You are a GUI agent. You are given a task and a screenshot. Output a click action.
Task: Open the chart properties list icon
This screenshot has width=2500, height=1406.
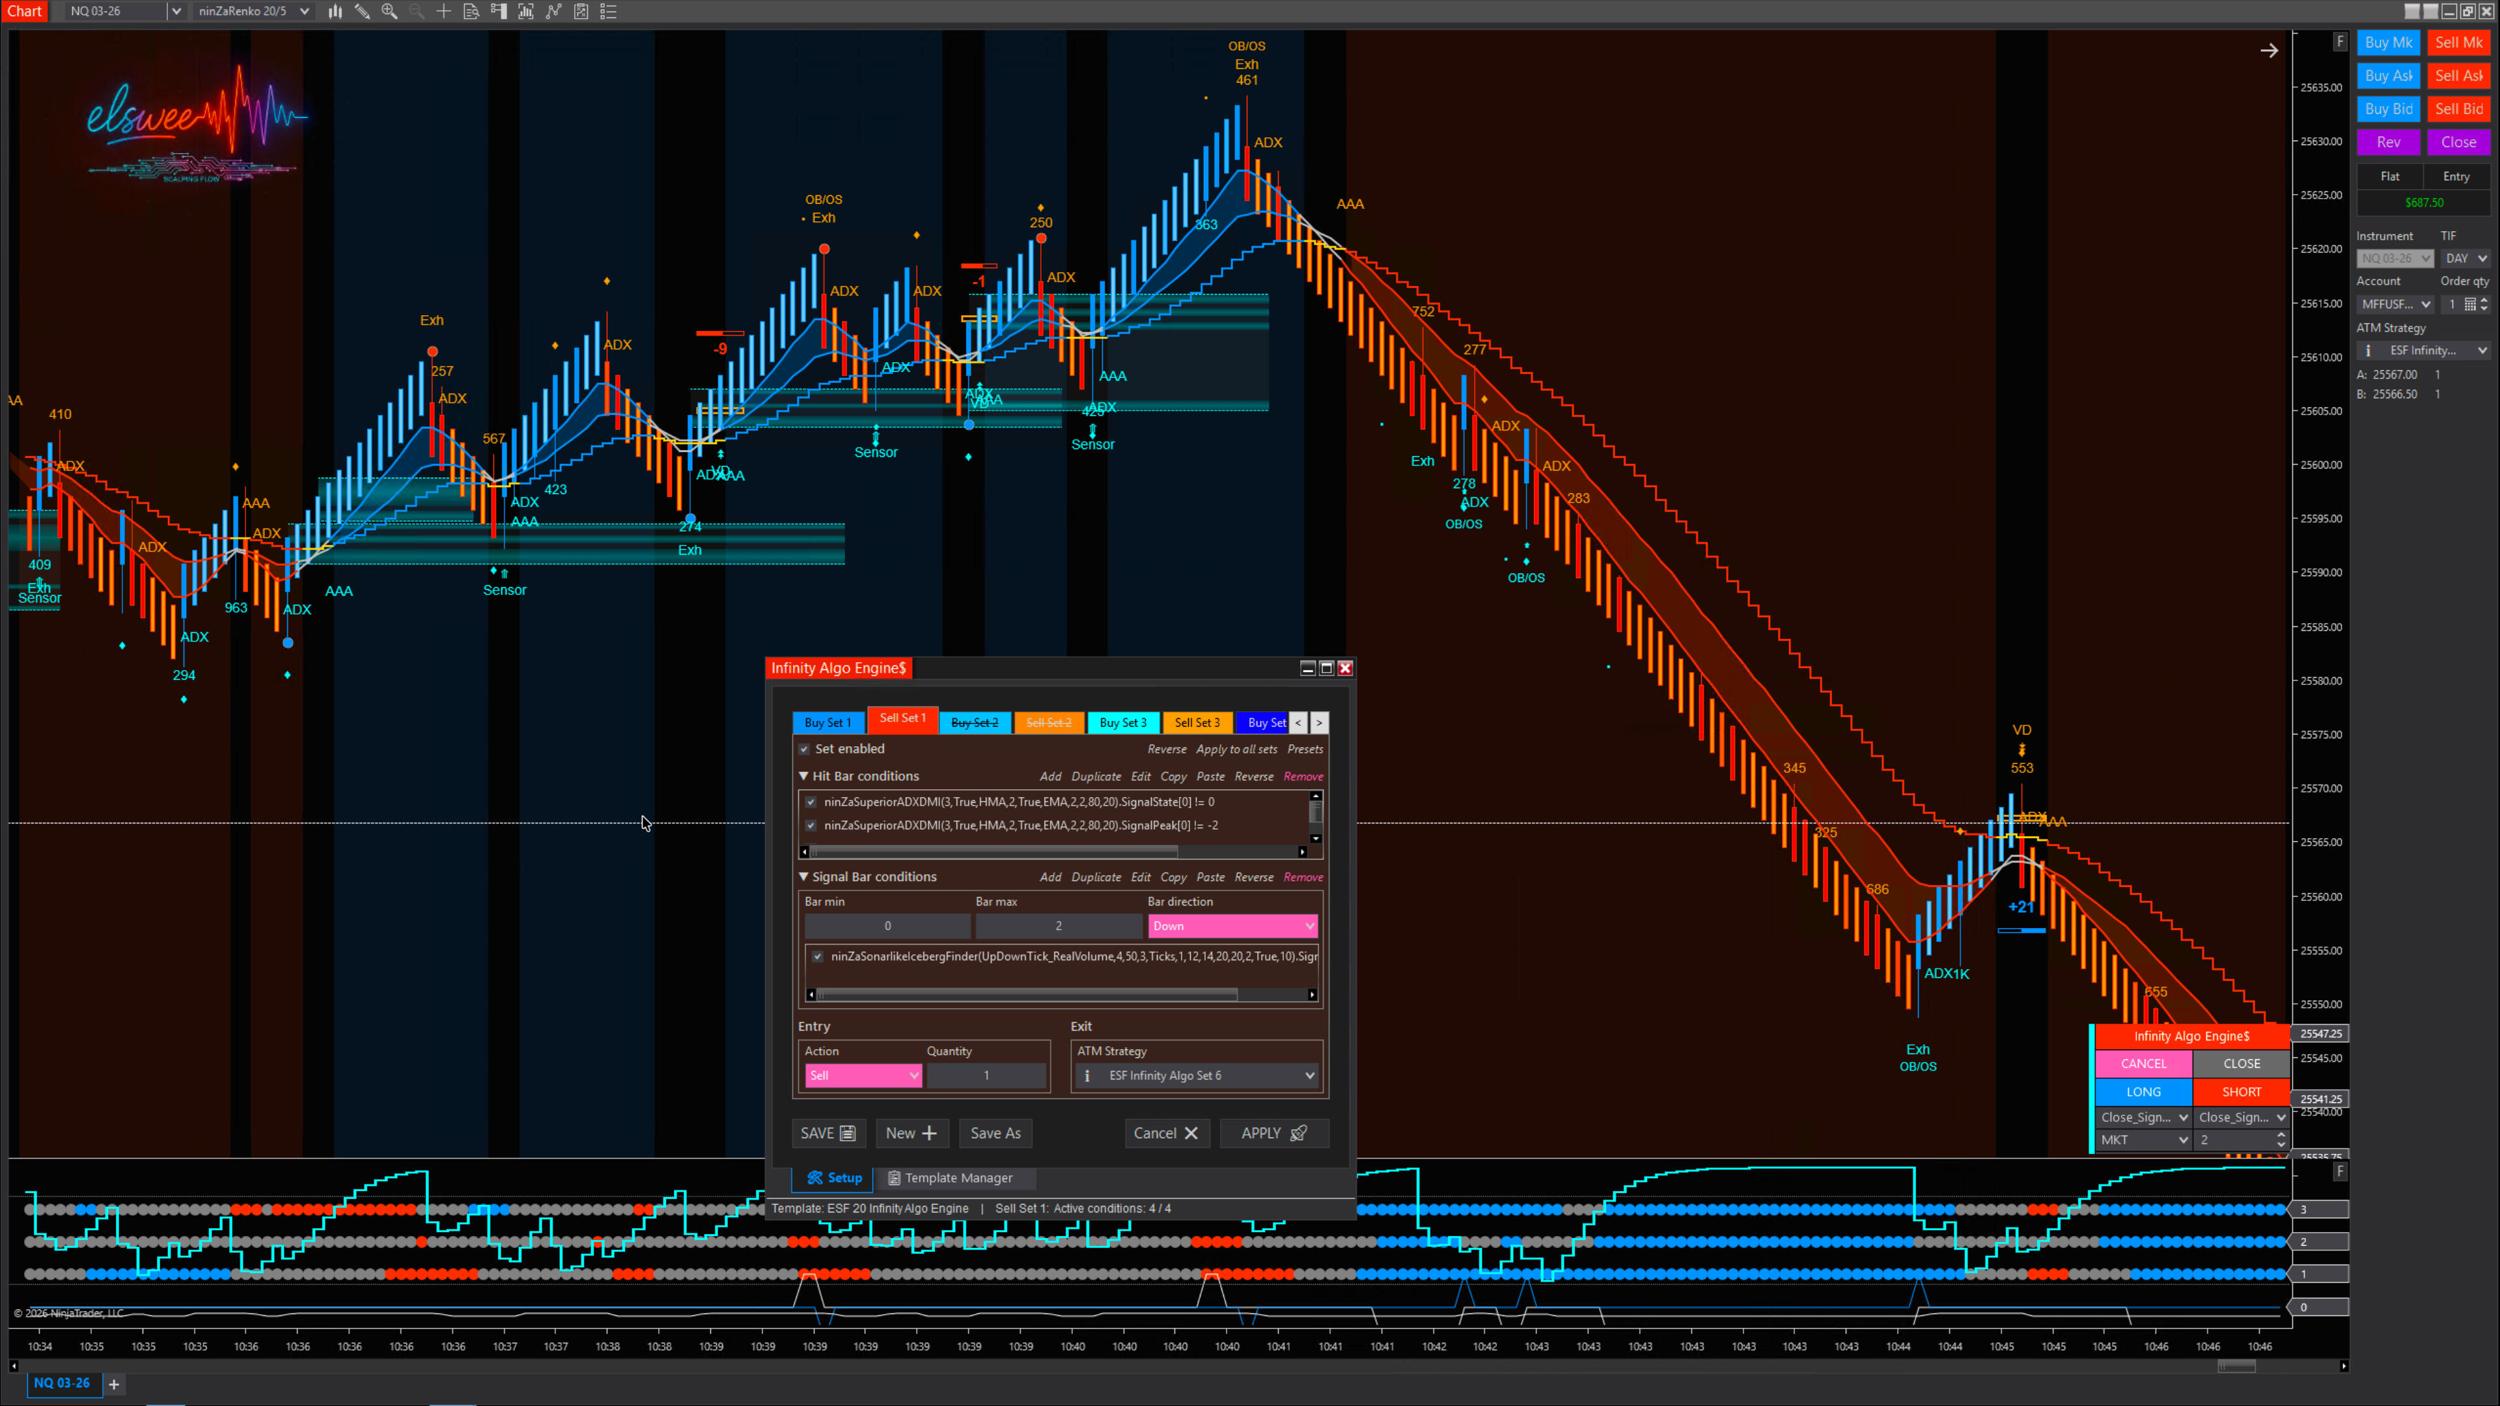(609, 12)
